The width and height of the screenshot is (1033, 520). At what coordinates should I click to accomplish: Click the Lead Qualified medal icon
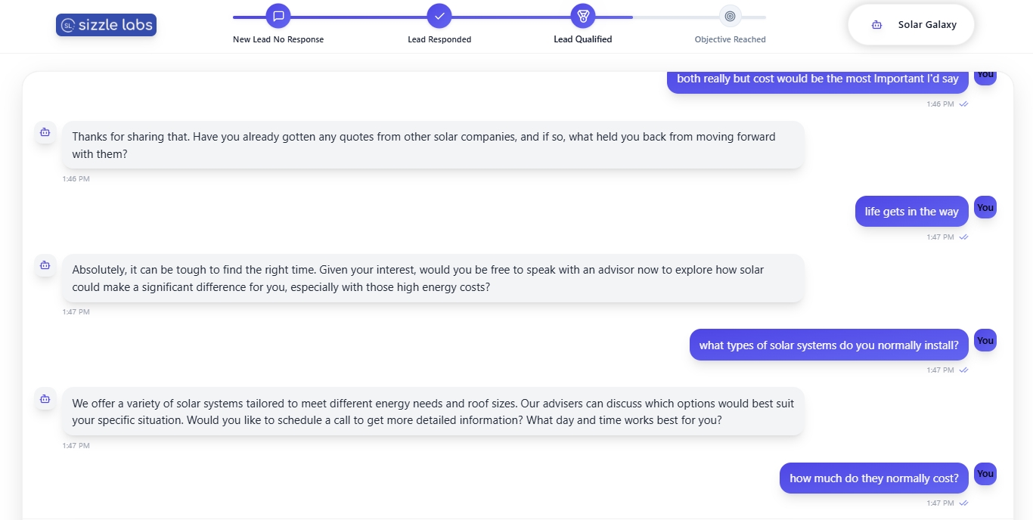(583, 16)
